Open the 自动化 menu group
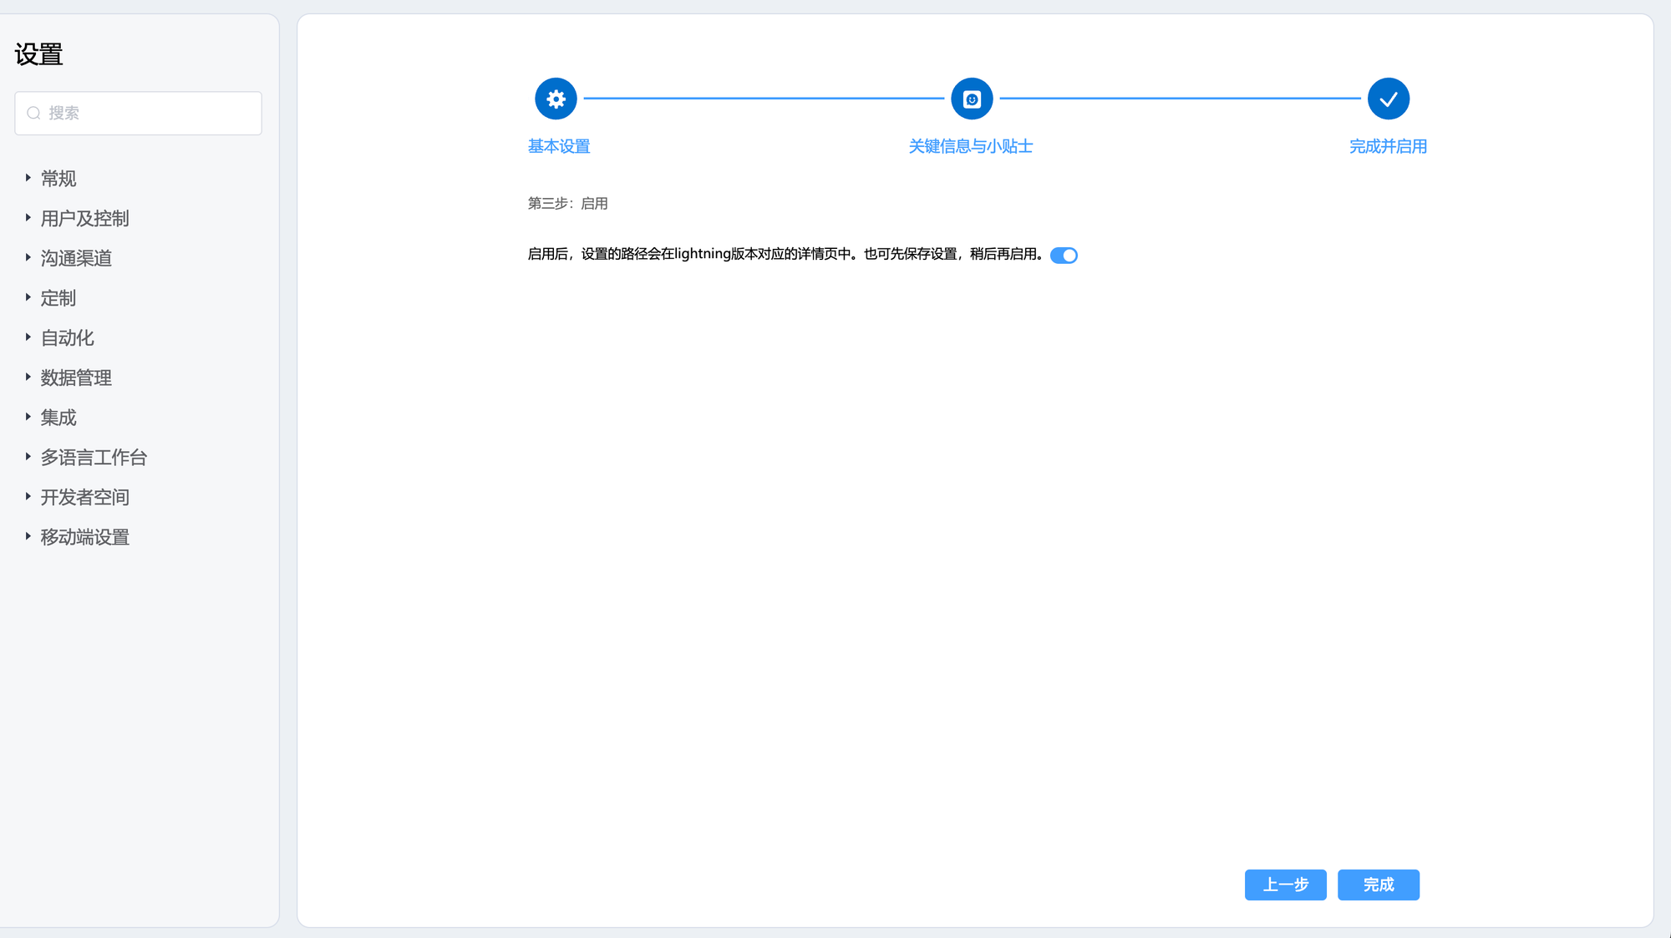The height and width of the screenshot is (938, 1671). point(67,338)
